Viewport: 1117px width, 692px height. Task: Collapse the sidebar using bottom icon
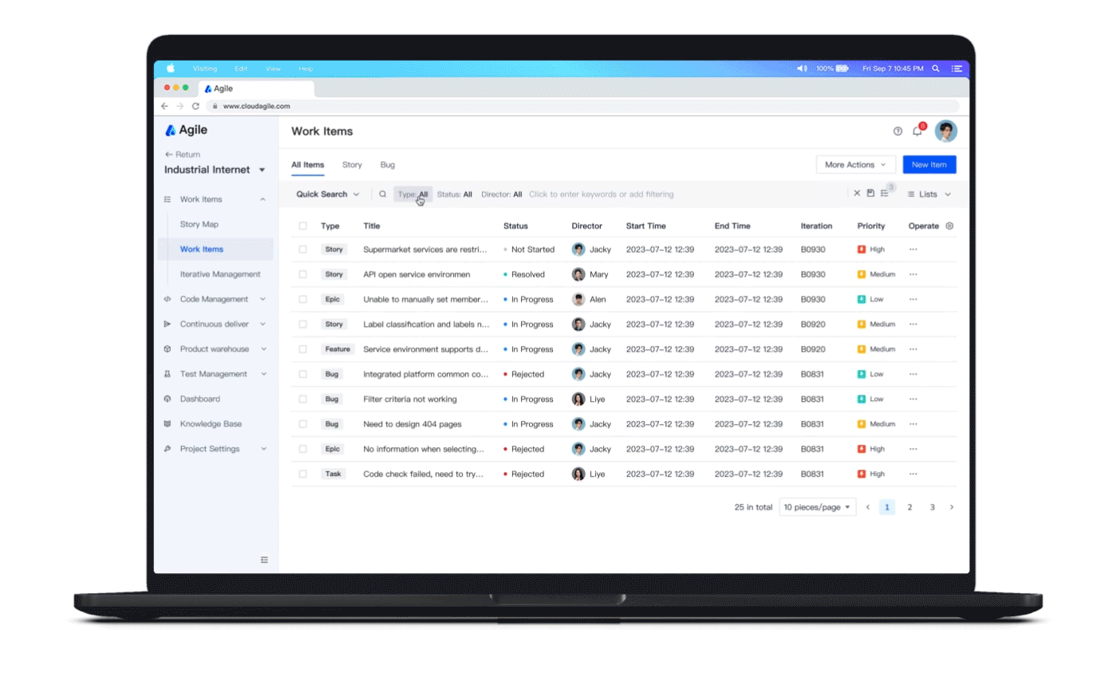(x=264, y=560)
